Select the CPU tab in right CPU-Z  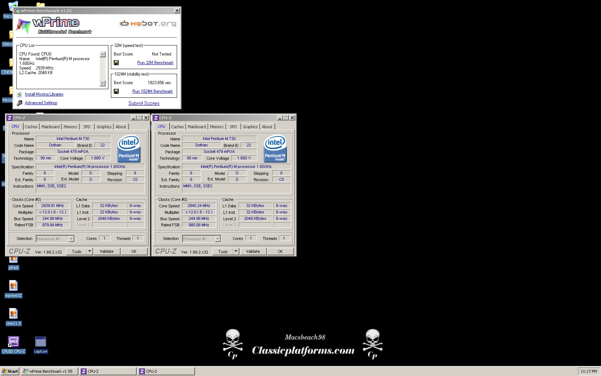162,126
